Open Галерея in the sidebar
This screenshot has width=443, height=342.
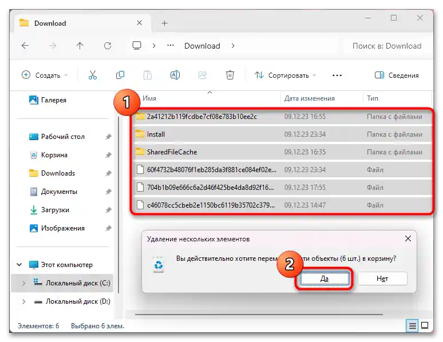[48, 100]
